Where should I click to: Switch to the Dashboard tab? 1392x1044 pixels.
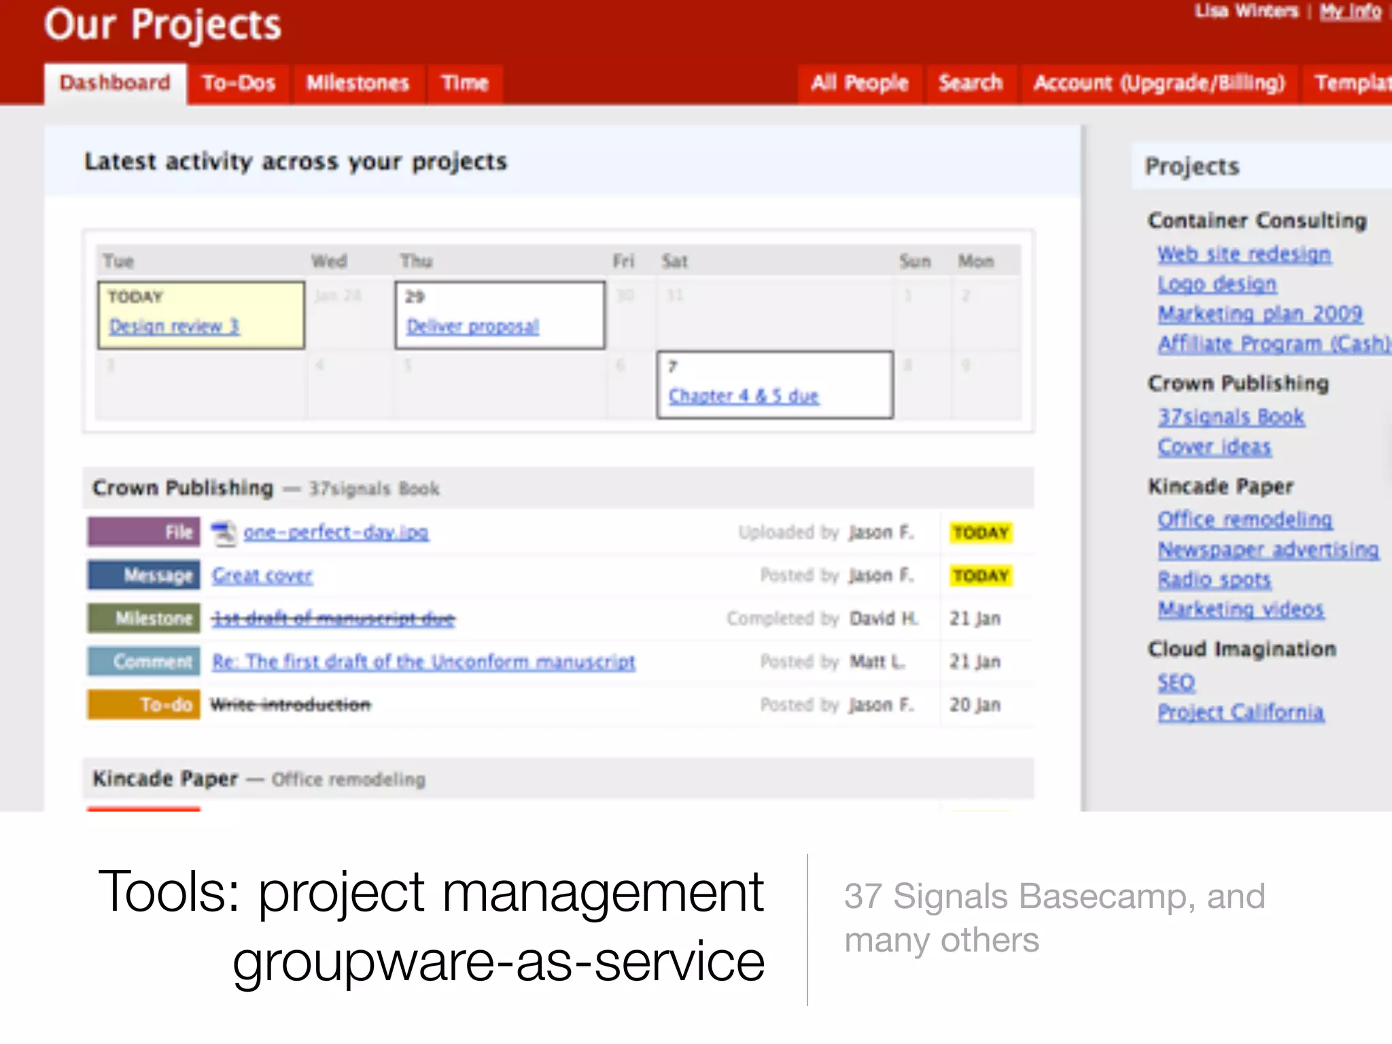coord(115,84)
